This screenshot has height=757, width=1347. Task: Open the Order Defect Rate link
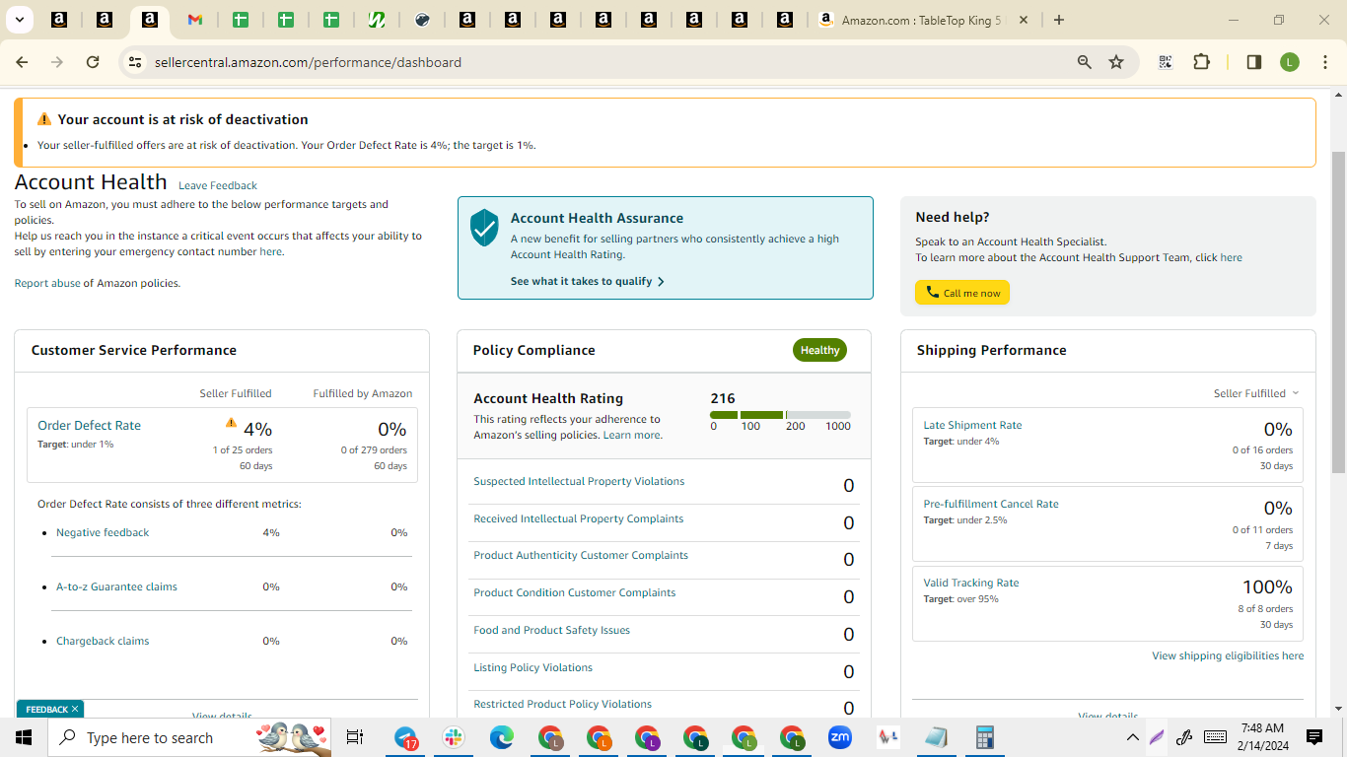point(89,425)
